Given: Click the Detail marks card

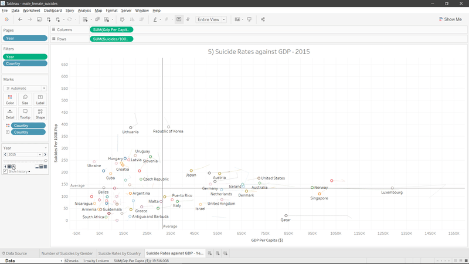Looking at the screenshot, I should (10, 113).
